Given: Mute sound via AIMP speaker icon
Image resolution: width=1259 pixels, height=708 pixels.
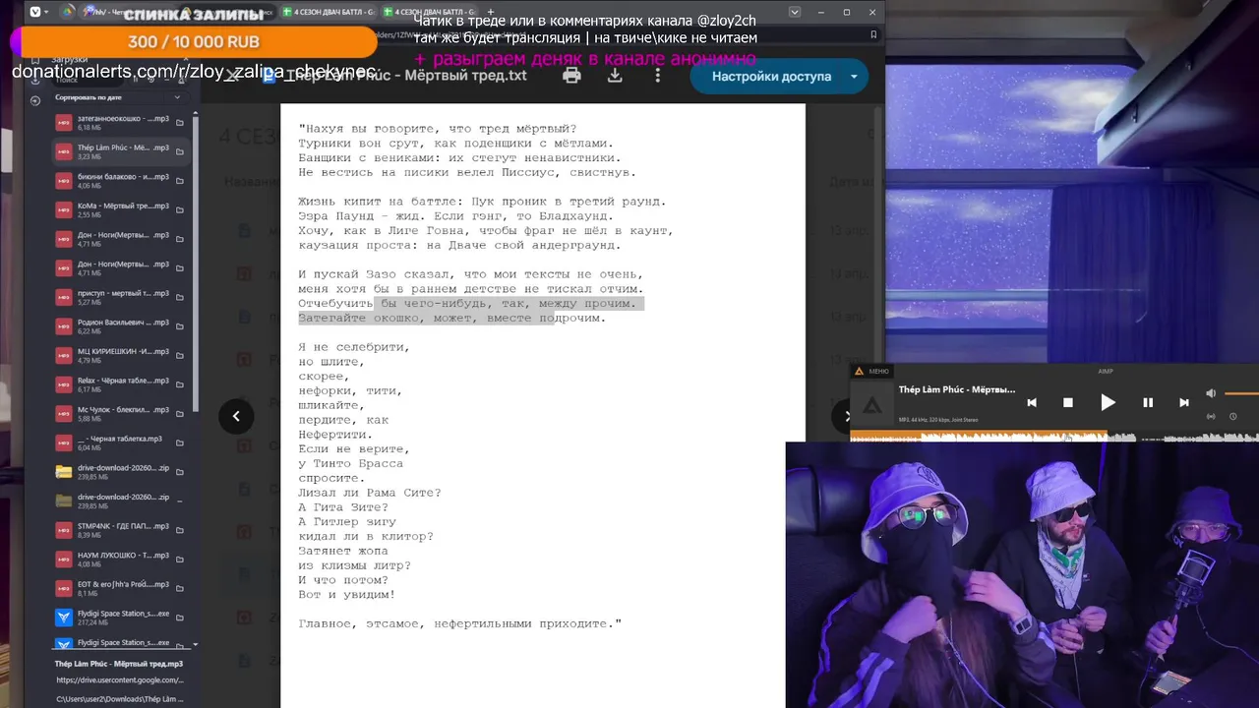Looking at the screenshot, I should [1211, 393].
